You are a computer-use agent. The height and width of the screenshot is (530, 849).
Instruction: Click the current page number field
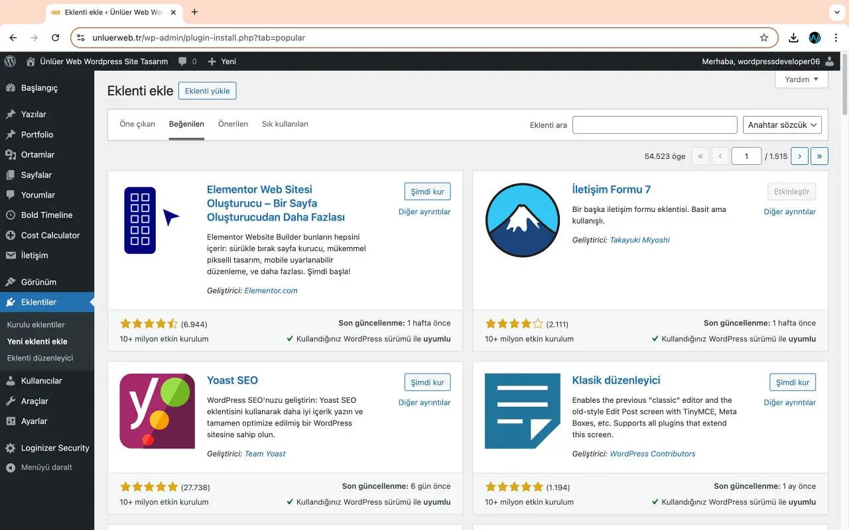[x=746, y=156]
